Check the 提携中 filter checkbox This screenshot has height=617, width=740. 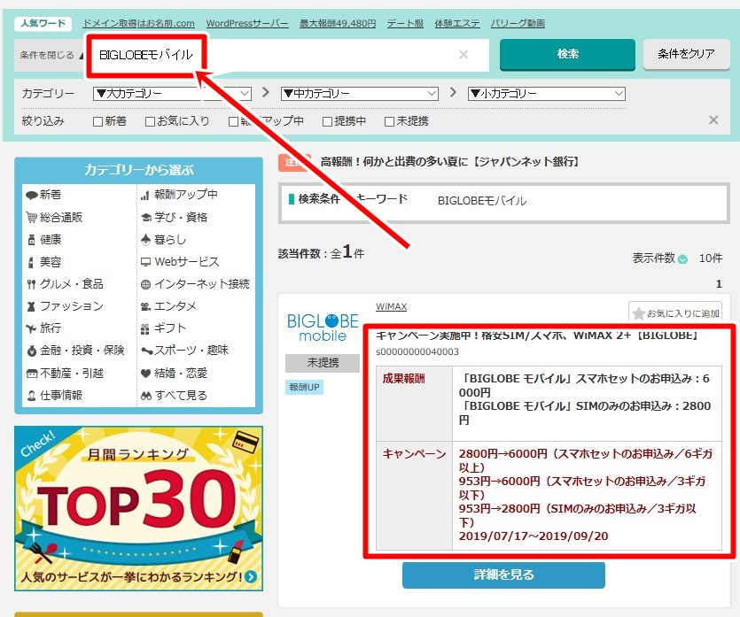click(327, 121)
